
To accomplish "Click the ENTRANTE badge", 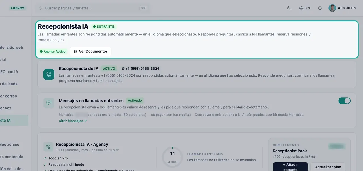I will point(104,26).
